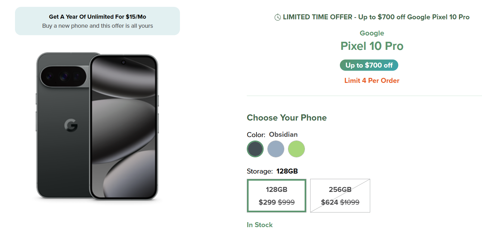The height and width of the screenshot is (229, 482).
Task: Click the "Limit 4 Per Order" notice
Action: point(372,81)
